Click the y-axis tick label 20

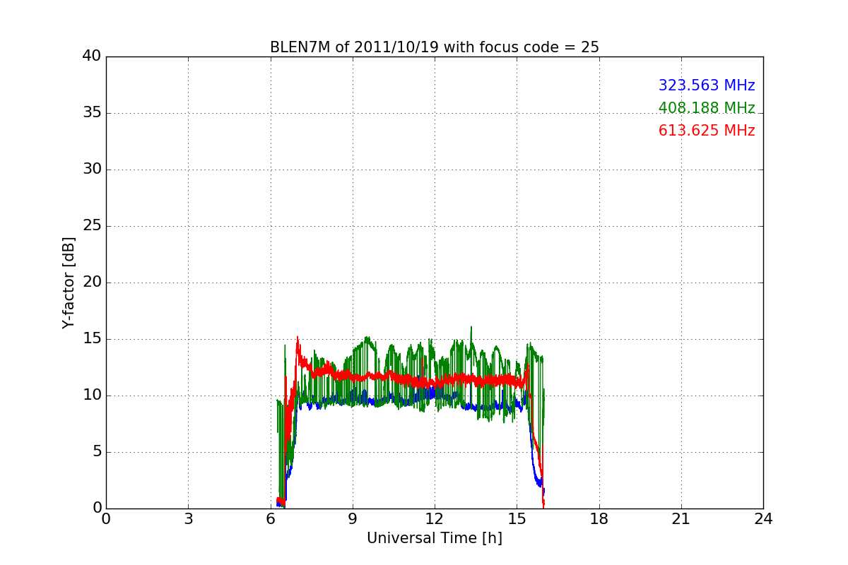(92, 282)
